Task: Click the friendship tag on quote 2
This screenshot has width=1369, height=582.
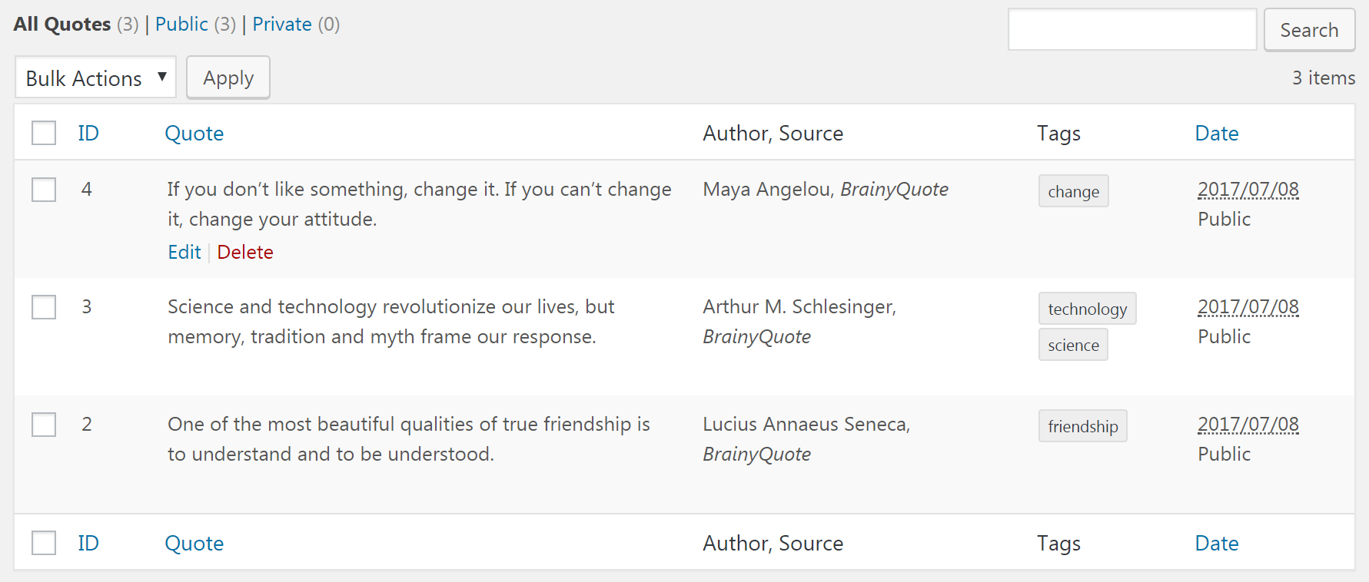Action: click(x=1082, y=425)
